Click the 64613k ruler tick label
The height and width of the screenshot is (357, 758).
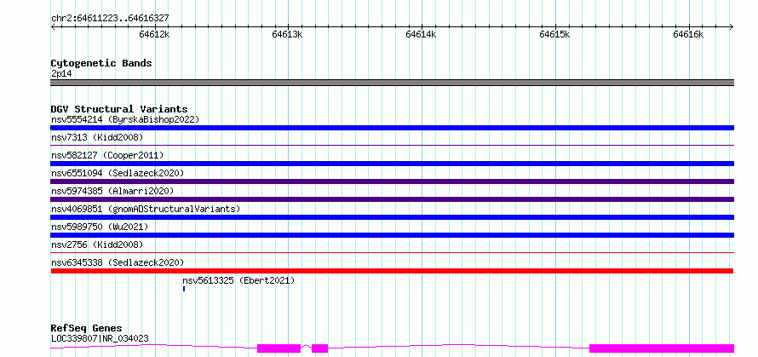pos(288,34)
